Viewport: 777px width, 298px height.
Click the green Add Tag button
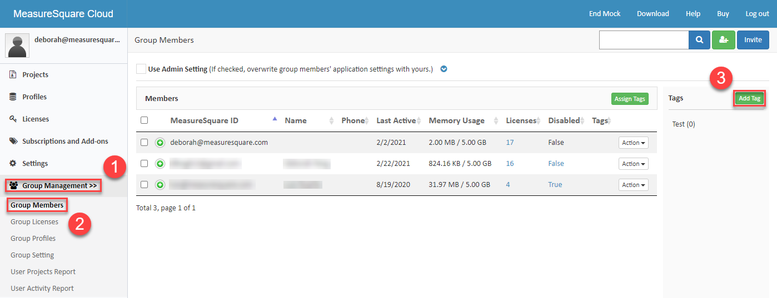point(749,98)
